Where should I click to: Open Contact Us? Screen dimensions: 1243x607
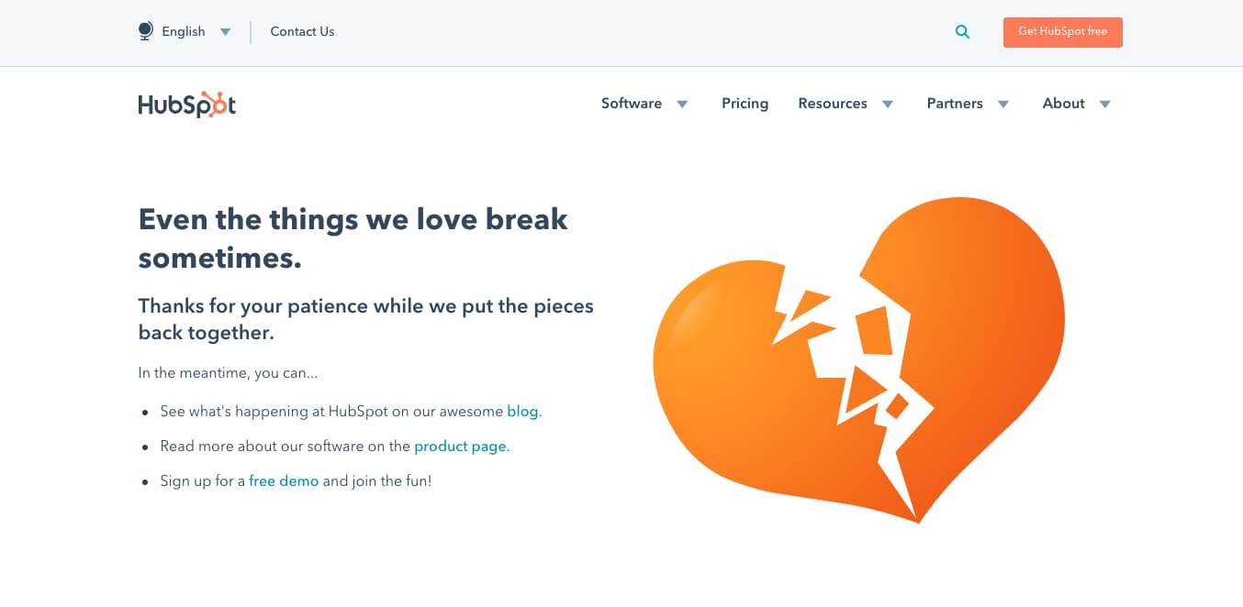(x=302, y=31)
